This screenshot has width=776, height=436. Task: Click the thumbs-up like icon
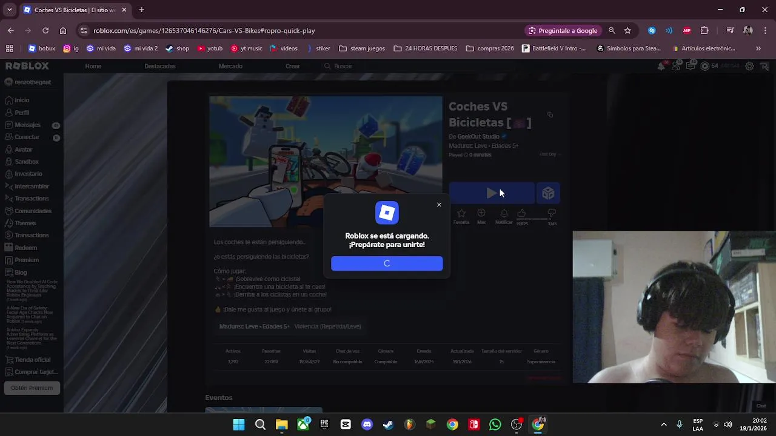pos(521,213)
